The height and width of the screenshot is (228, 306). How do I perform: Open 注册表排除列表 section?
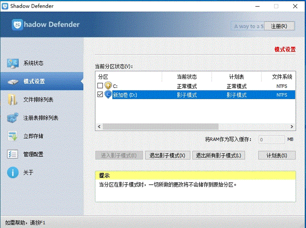pyautogui.click(x=42, y=118)
